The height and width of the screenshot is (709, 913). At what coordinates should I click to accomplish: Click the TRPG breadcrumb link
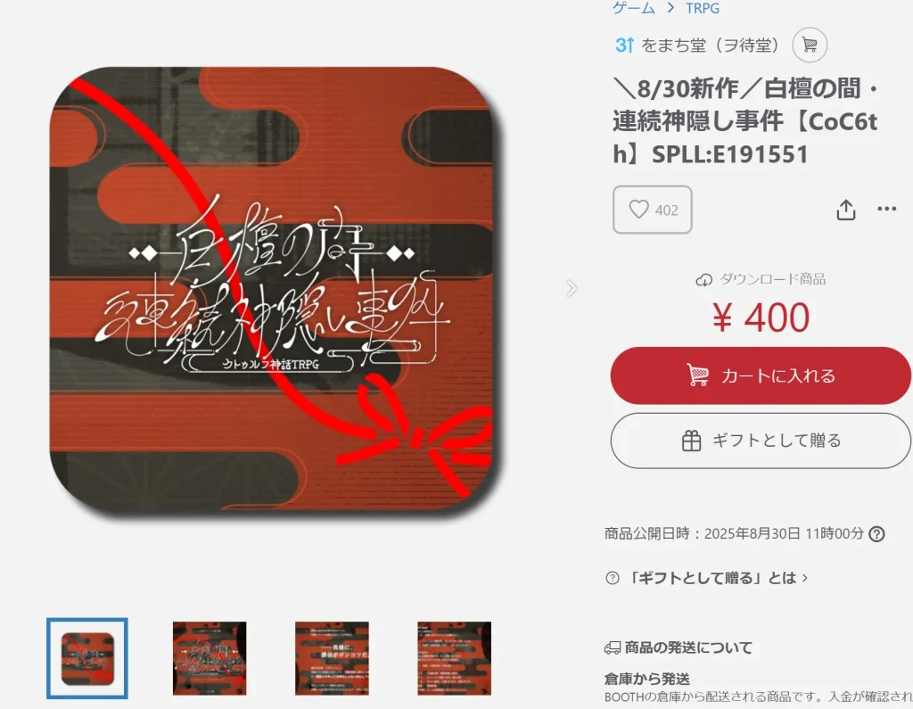coord(703,8)
